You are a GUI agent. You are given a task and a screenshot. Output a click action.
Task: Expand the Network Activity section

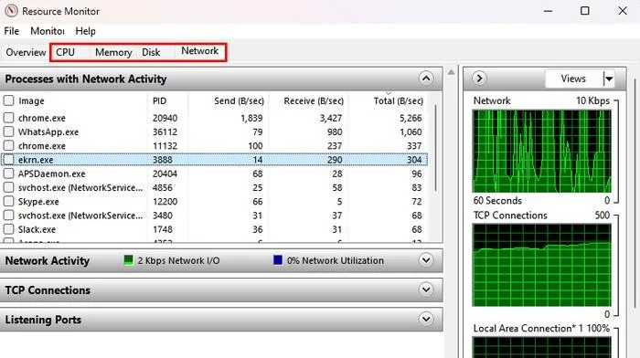tap(426, 259)
